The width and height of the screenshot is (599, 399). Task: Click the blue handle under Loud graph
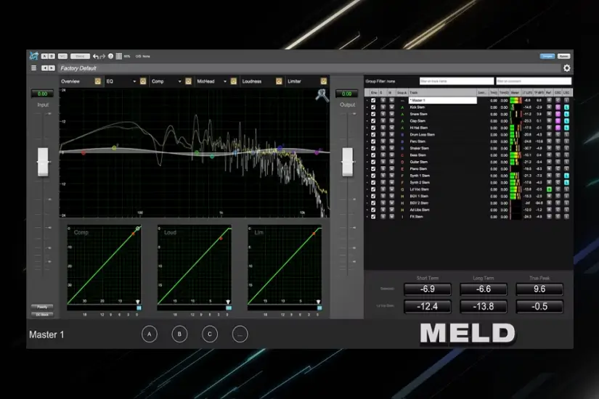point(229,308)
